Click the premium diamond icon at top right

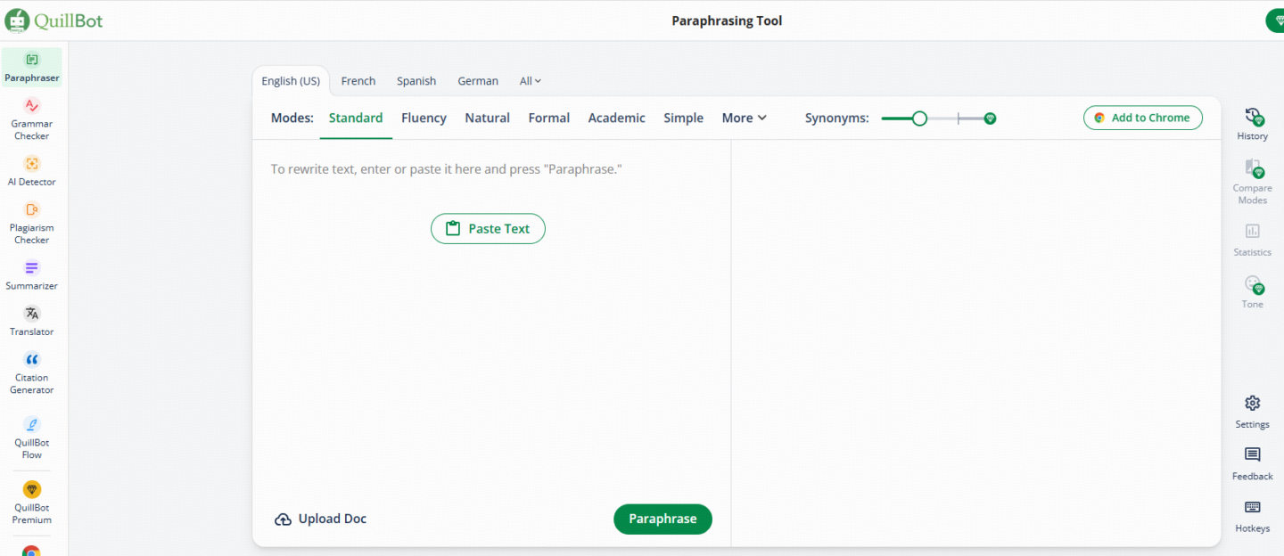coord(1277,20)
